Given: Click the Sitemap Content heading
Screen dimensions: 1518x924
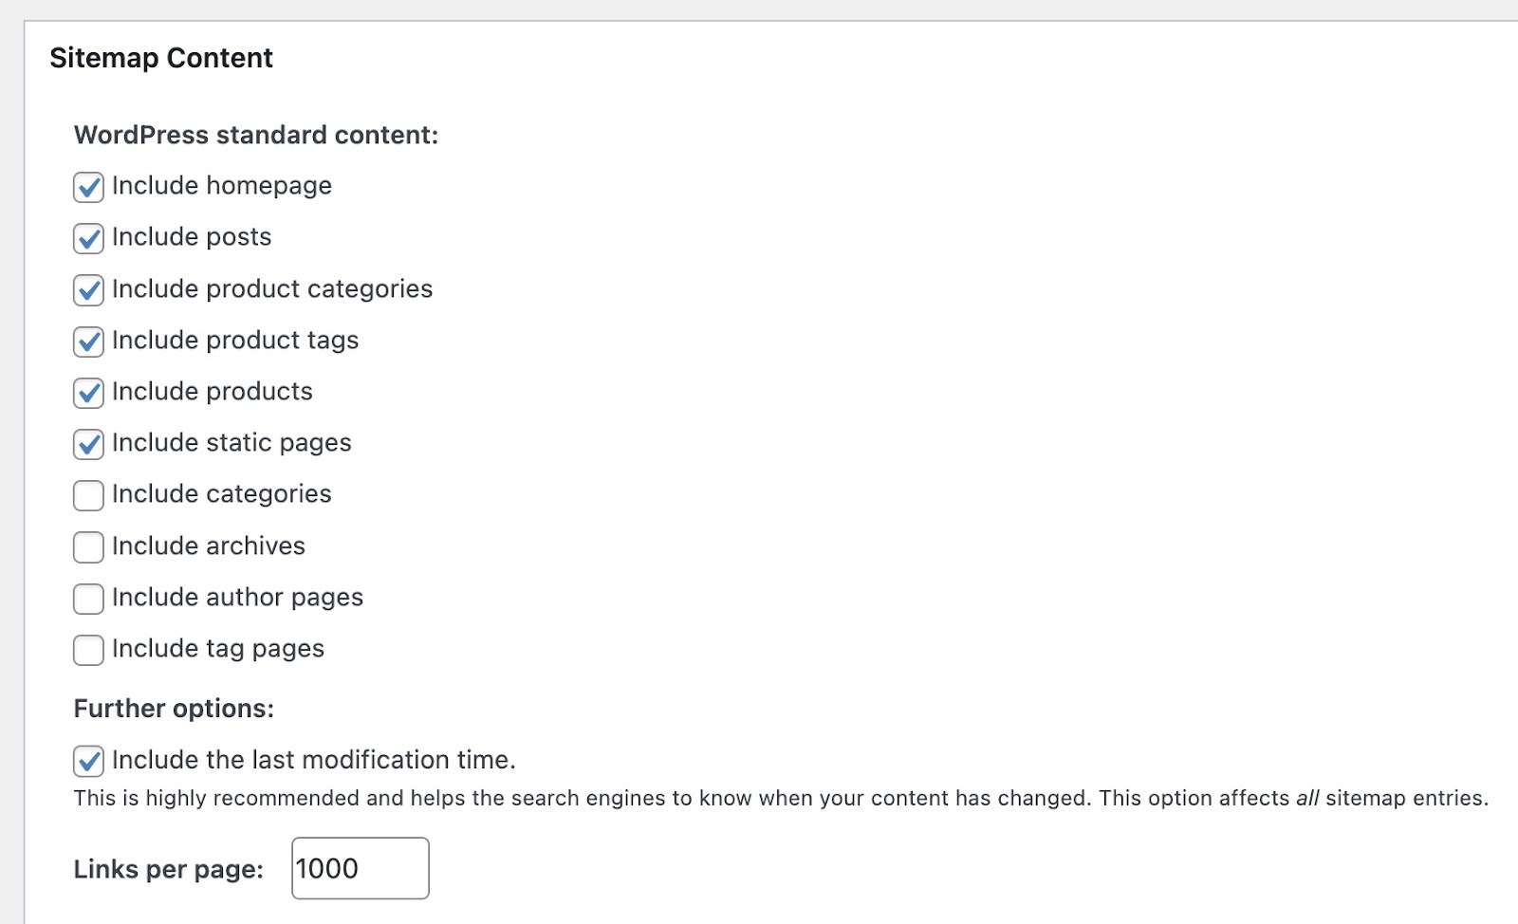Looking at the screenshot, I should point(161,58).
